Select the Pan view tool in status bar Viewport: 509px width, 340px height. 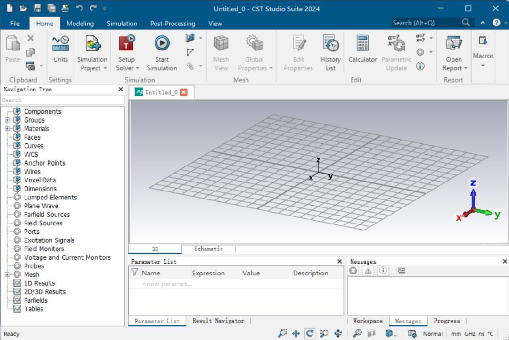[296, 333]
